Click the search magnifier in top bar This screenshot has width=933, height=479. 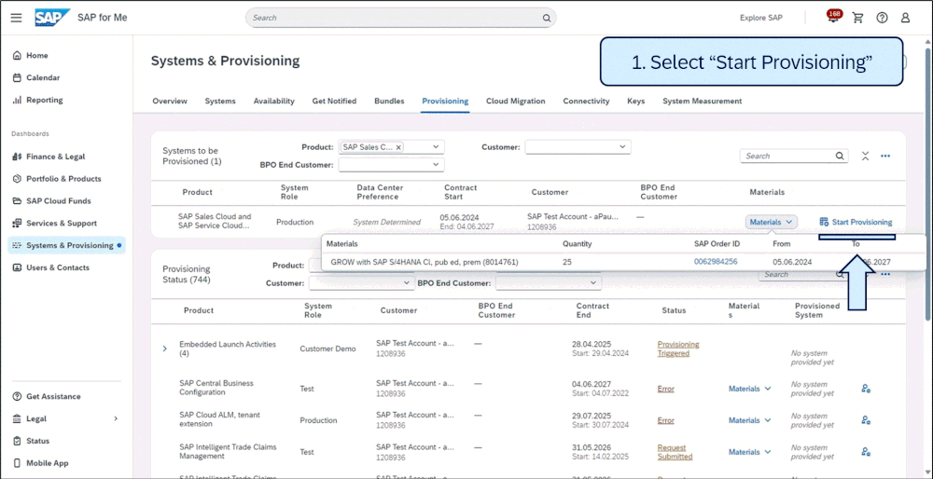coord(546,18)
